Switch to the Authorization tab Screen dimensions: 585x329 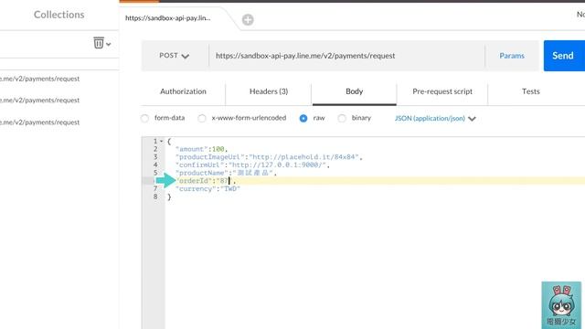click(x=183, y=91)
